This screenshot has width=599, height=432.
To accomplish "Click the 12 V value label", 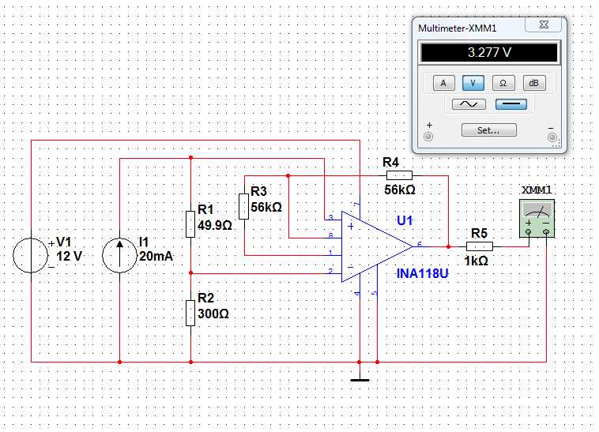I will (69, 256).
